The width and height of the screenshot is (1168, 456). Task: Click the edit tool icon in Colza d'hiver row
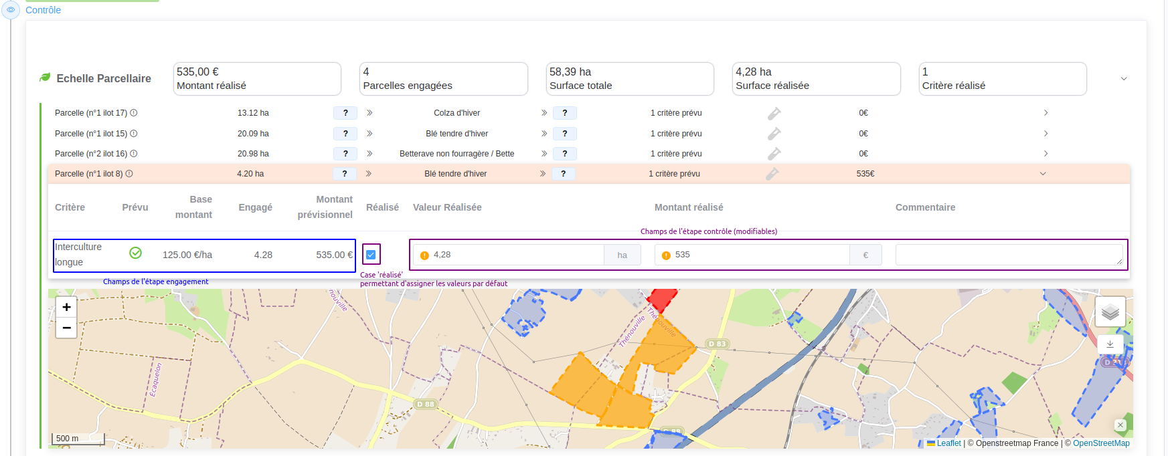pyautogui.click(x=774, y=114)
